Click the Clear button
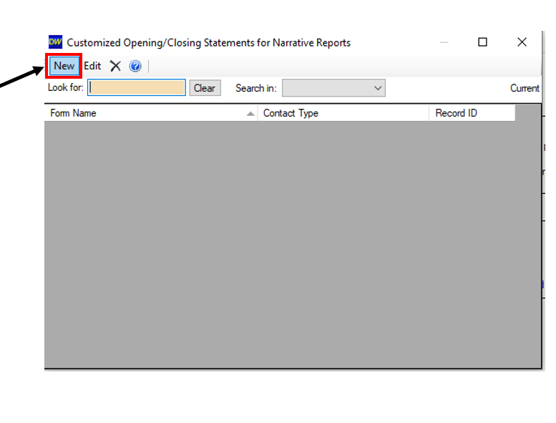Screen dimensions: 556x423 pyautogui.click(x=205, y=88)
